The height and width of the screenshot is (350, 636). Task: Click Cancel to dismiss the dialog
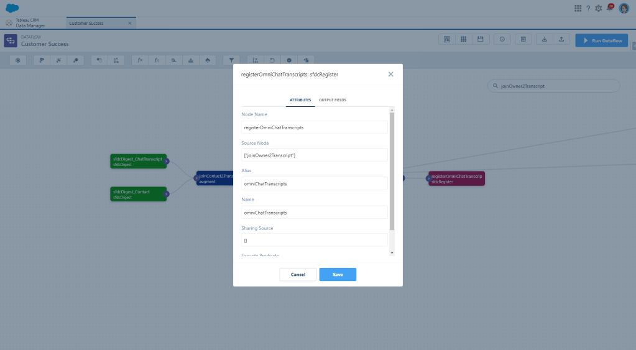298,274
